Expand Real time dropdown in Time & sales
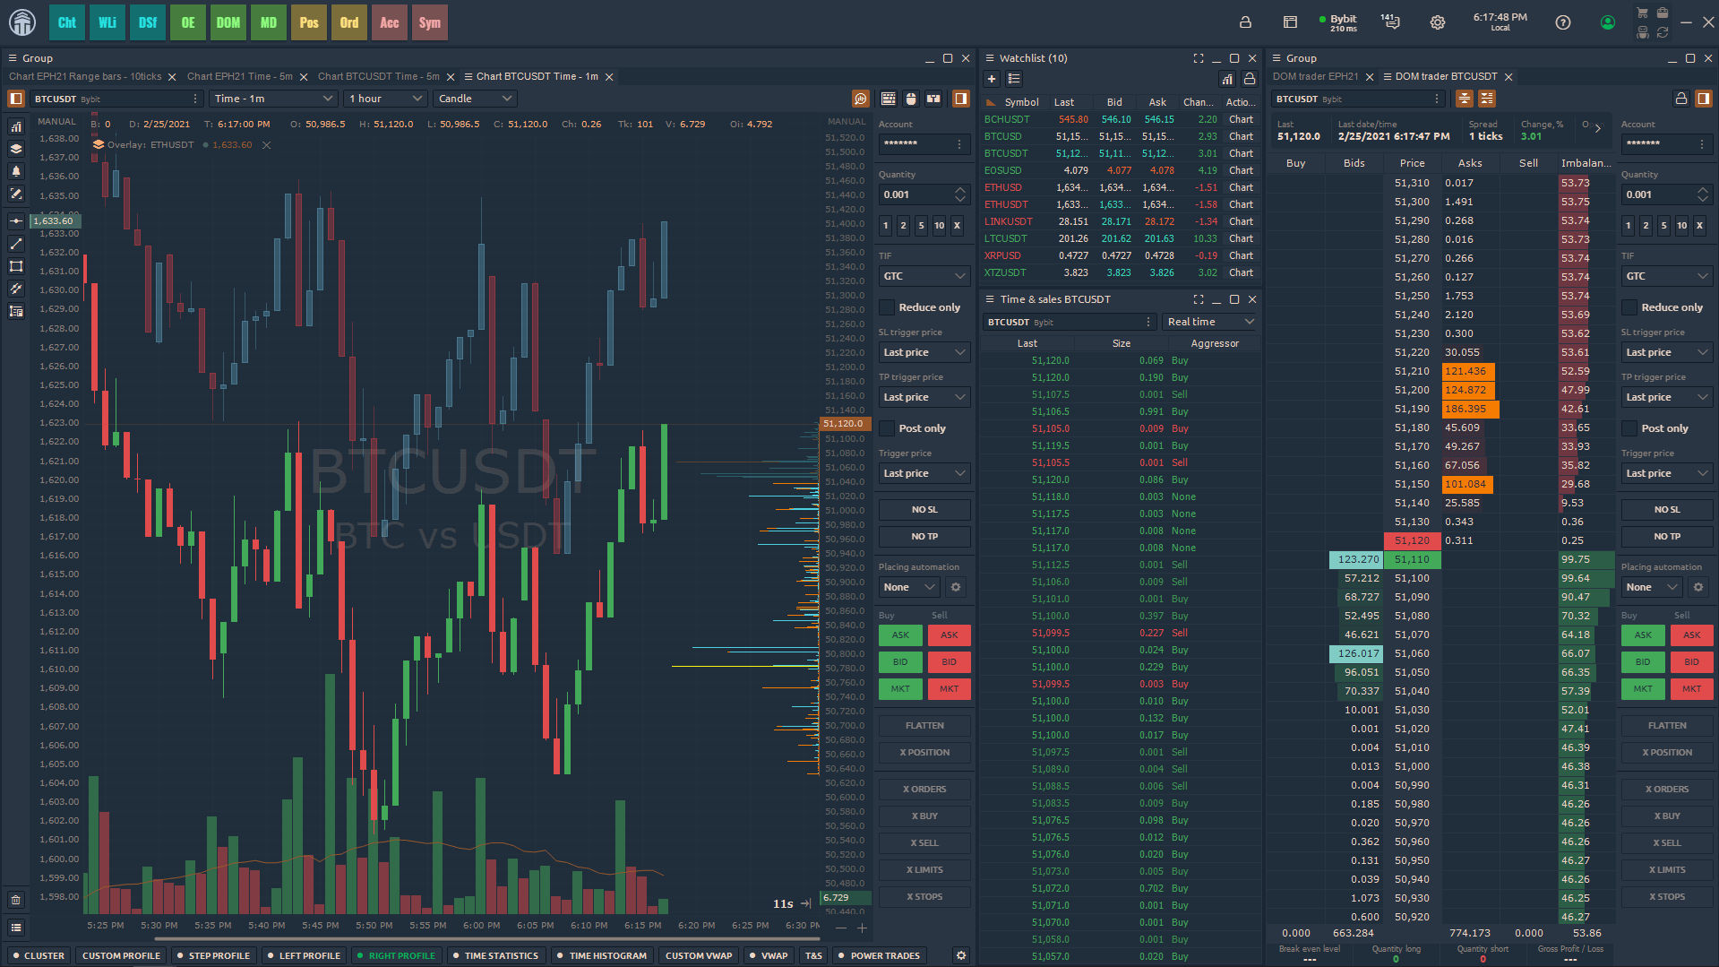1719x967 pixels. click(1210, 322)
